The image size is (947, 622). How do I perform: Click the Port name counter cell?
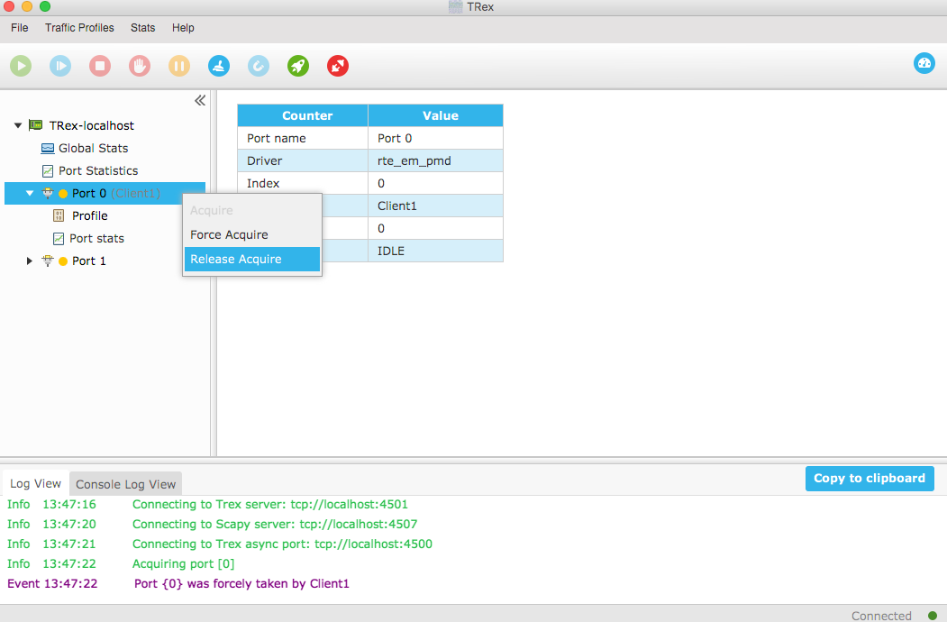(x=303, y=139)
